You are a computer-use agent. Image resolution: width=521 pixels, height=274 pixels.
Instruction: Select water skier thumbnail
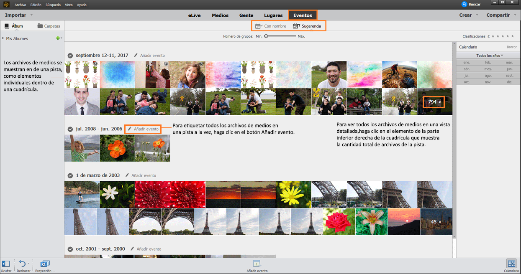click(82, 195)
